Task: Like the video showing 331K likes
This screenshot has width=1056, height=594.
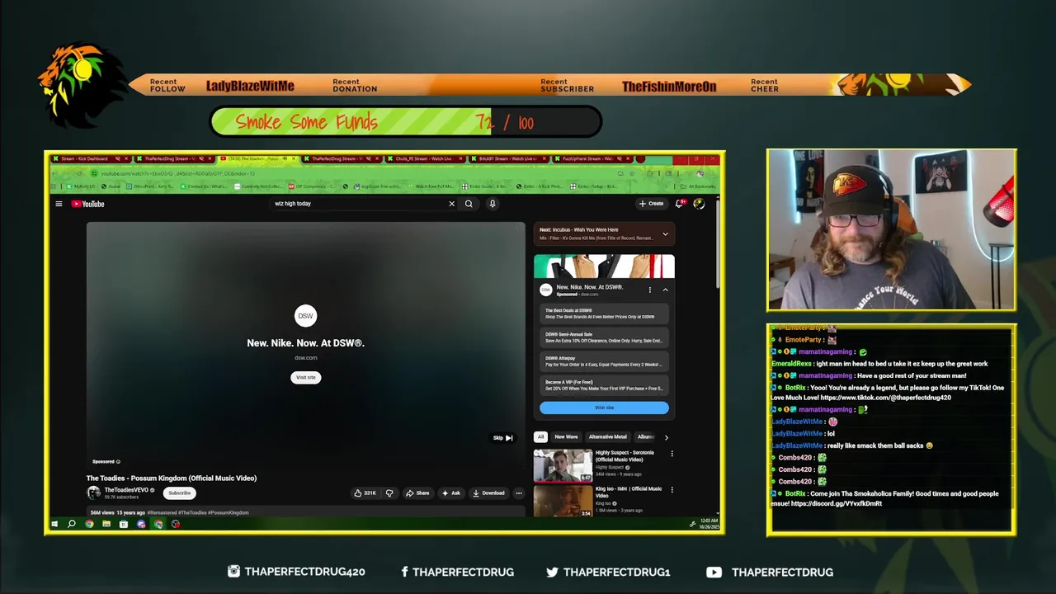Action: pyautogui.click(x=365, y=493)
